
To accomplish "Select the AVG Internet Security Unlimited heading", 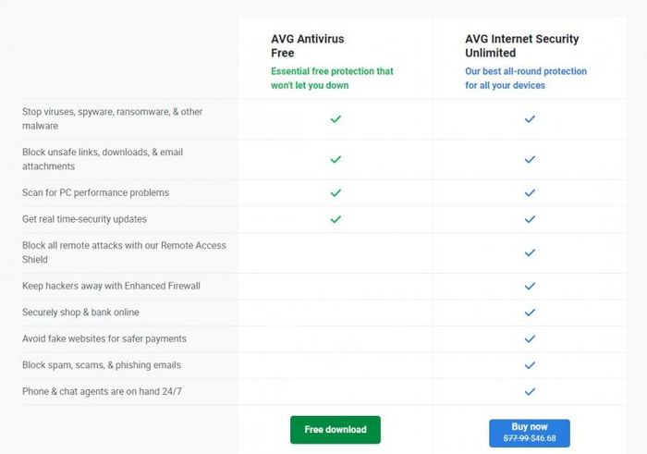I will point(522,46).
